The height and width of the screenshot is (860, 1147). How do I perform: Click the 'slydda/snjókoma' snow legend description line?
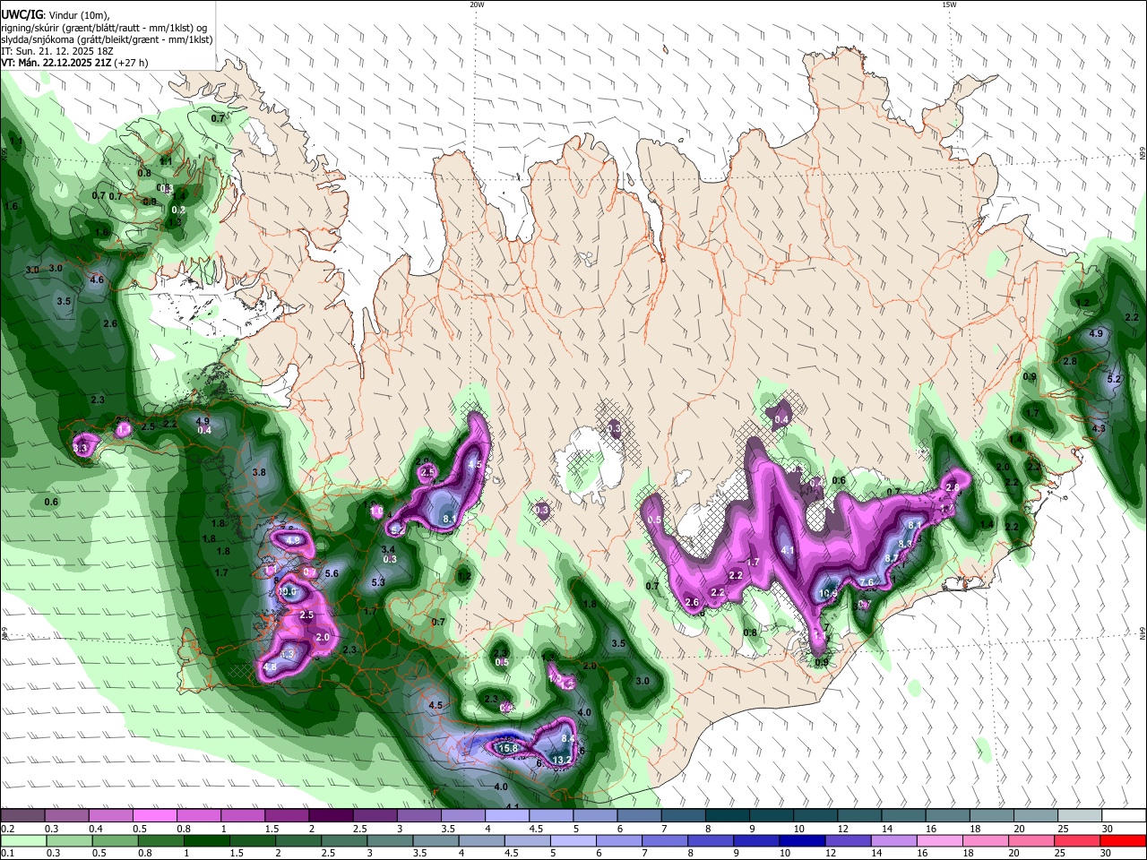(107, 39)
